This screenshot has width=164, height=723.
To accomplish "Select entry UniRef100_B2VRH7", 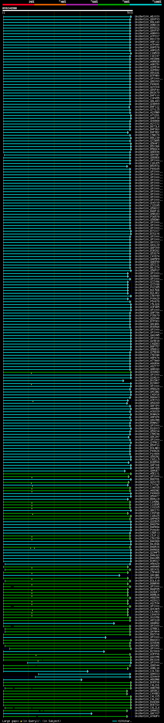I will pos(147,383).
